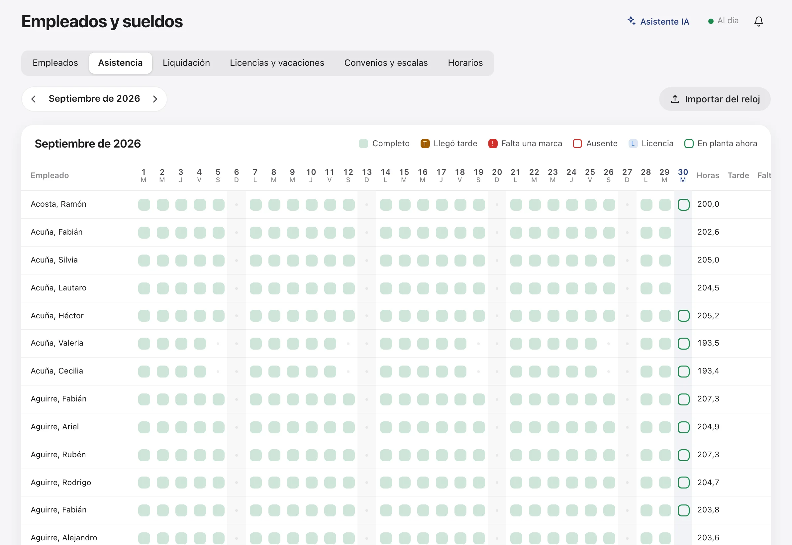Select employee Acosta, Ramón
This screenshot has width=792, height=545.
pyautogui.click(x=58, y=204)
